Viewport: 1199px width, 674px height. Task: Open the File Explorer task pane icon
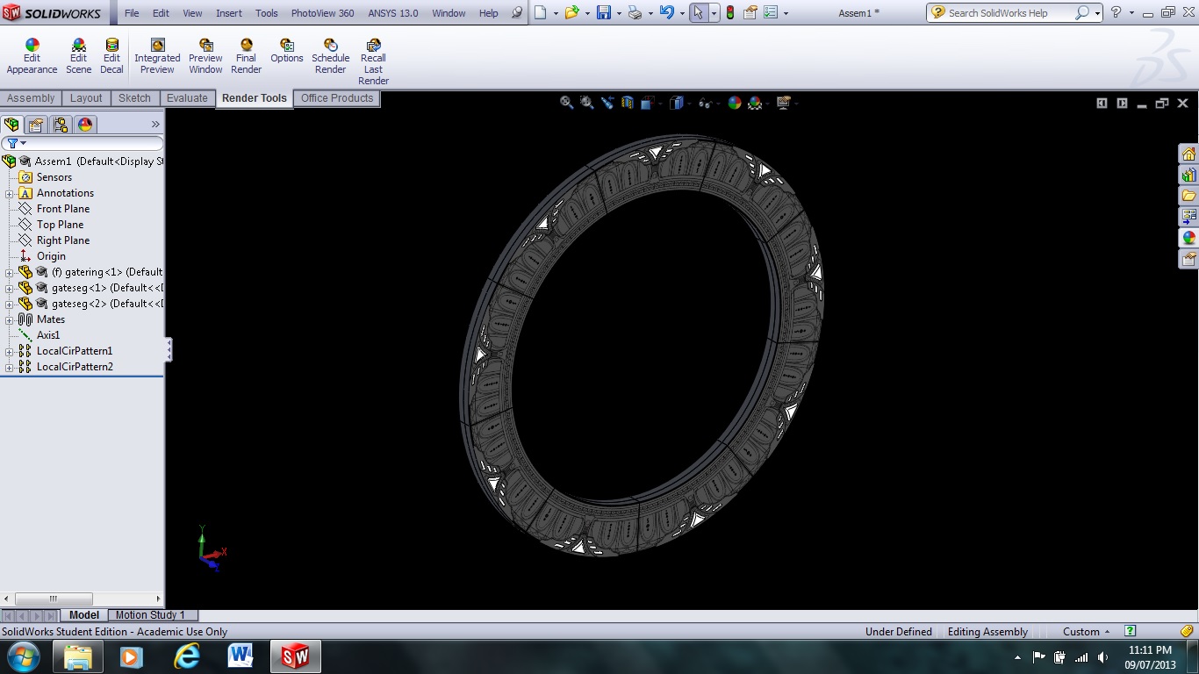click(1188, 195)
